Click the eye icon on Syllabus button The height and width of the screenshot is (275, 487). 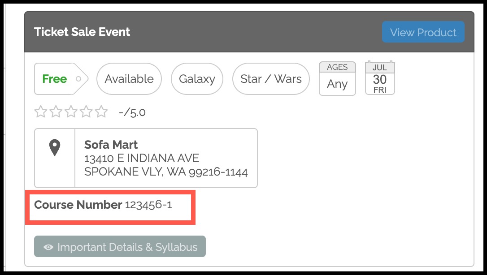tap(48, 247)
